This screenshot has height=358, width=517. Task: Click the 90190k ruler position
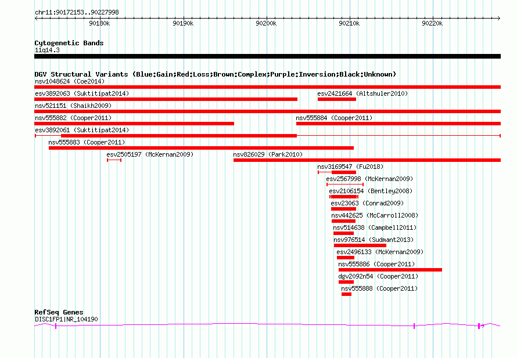pos(183,23)
